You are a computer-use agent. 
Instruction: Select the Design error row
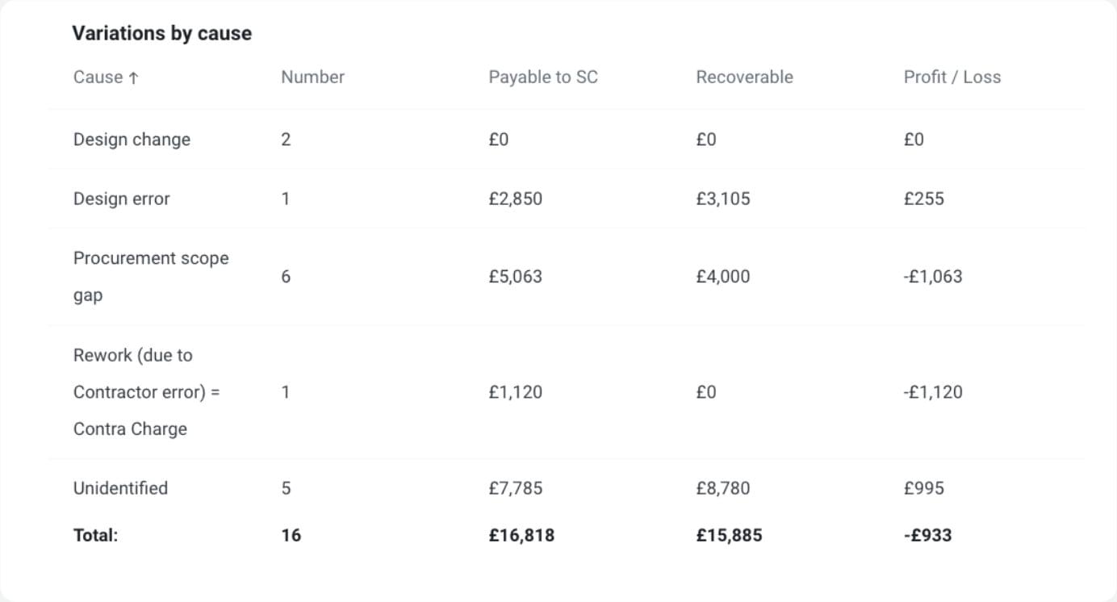121,199
